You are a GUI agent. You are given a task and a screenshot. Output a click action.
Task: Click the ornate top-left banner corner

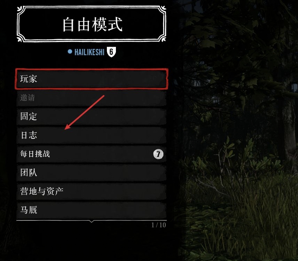coord(21,10)
